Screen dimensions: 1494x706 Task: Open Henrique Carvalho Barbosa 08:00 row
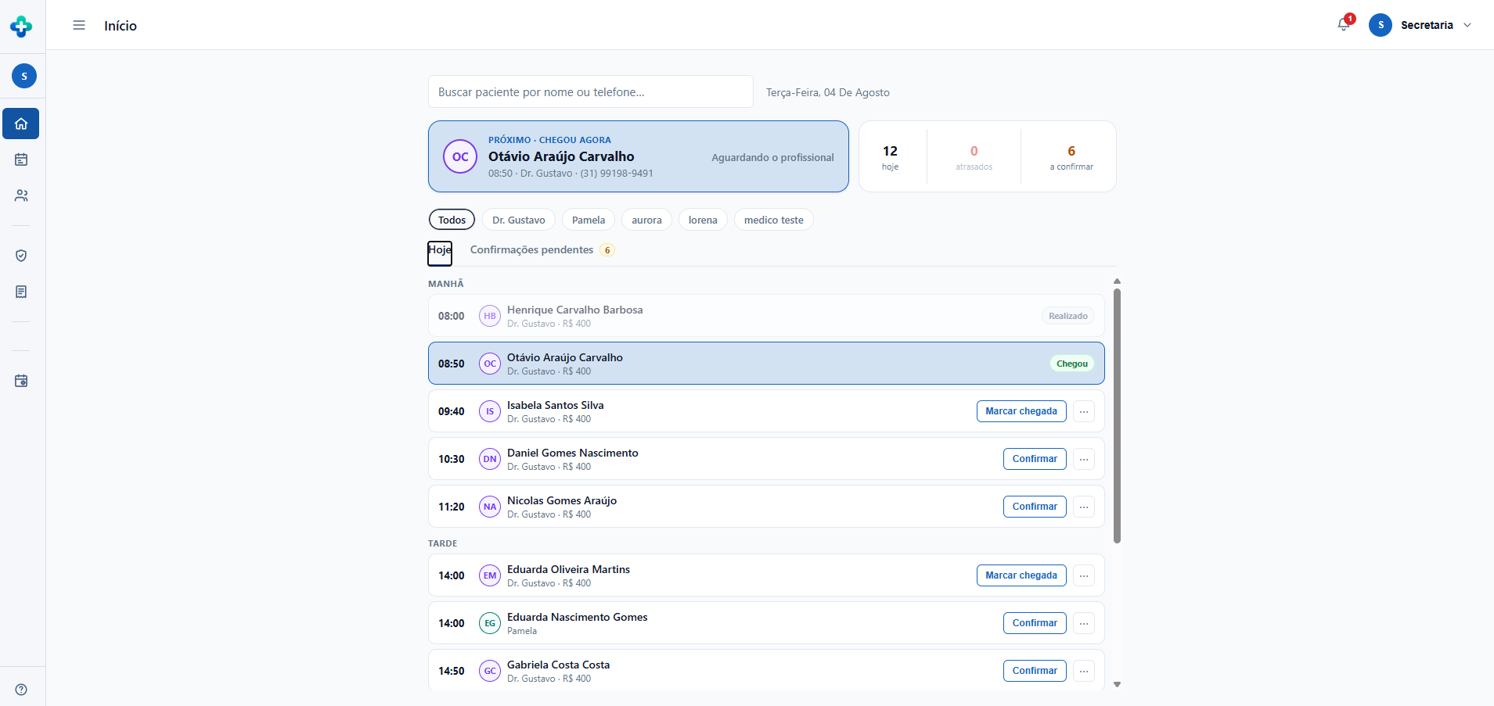pos(766,316)
